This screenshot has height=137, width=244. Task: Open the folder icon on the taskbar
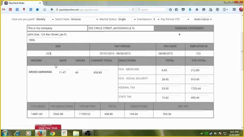pyautogui.click(x=76, y=133)
